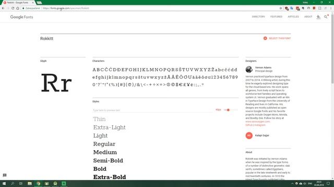The image size is (334, 187).
Task: Click the Extra-Light style sample
Action: pyautogui.click(x=109, y=127)
